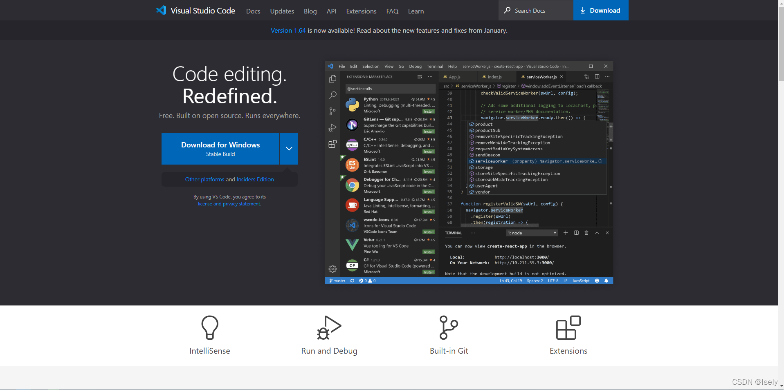Screen dimensions: 784x390
Task: Select the serviceWorker autocomplete suggestion
Action: [537, 161]
